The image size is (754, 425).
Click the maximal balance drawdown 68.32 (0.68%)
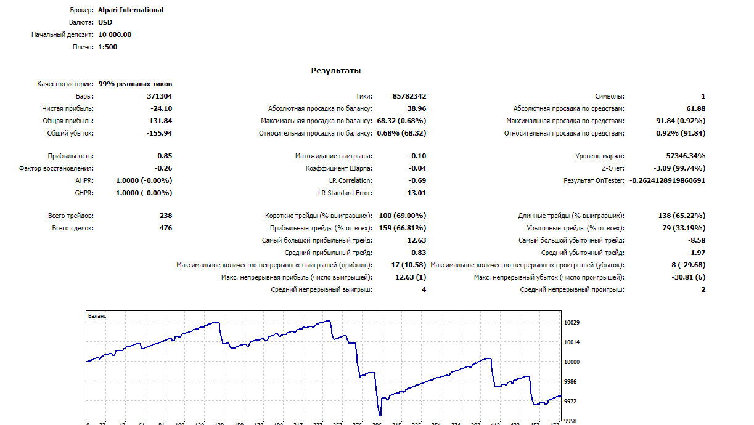click(x=401, y=121)
